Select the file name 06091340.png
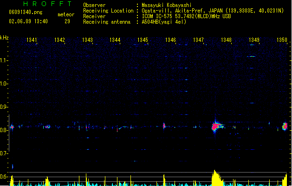 tap(26, 12)
